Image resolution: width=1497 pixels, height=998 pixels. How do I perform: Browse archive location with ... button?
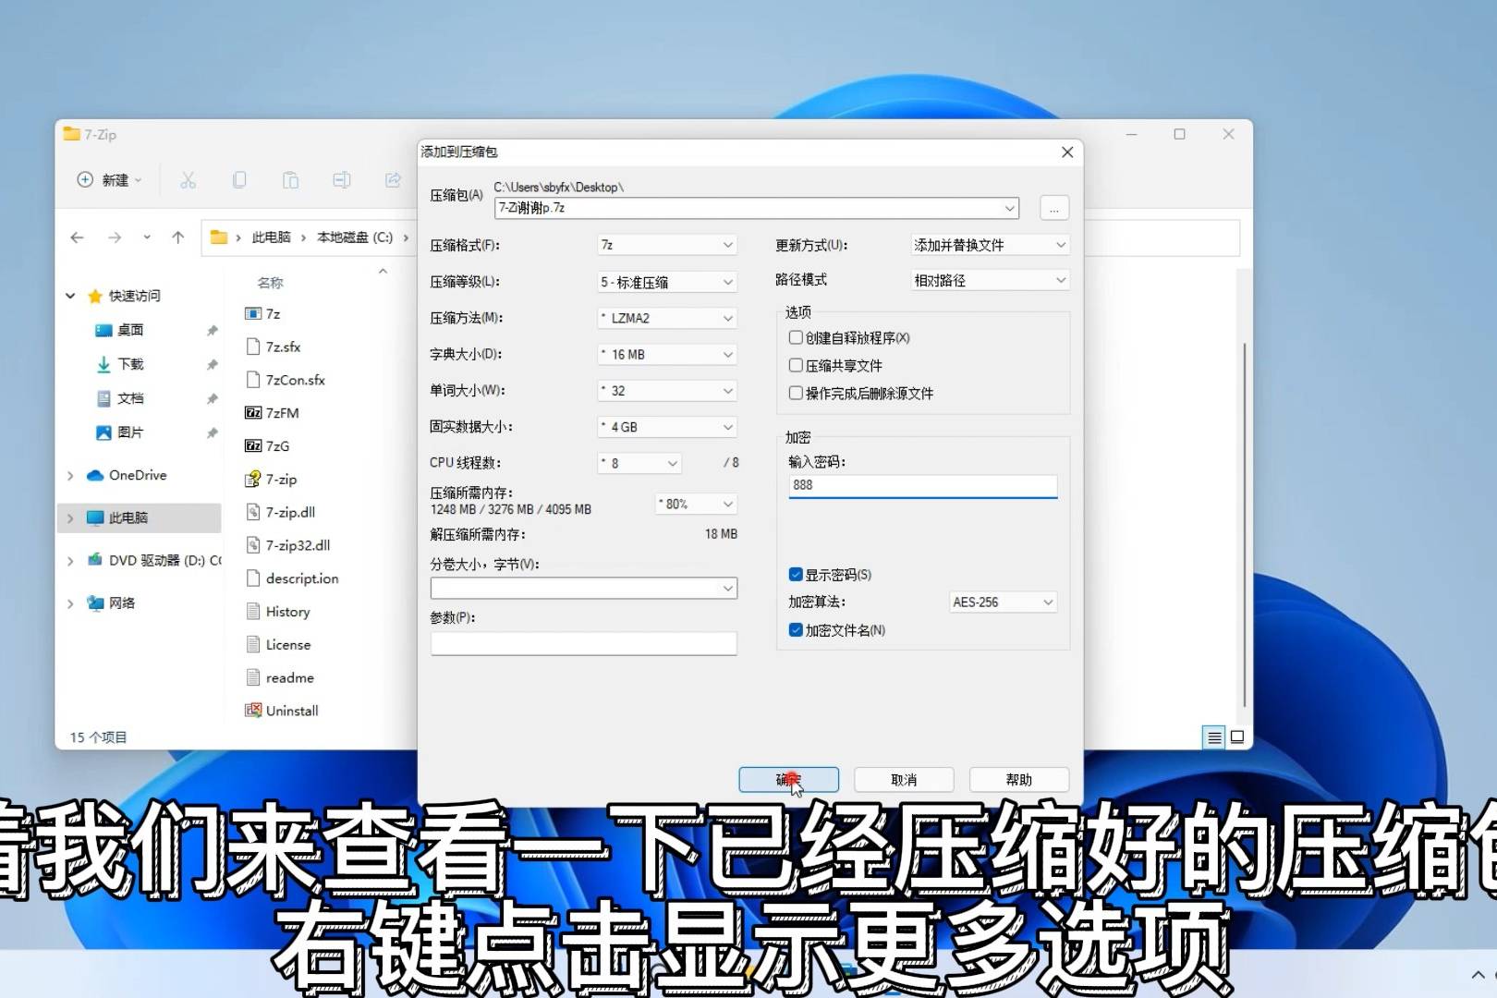[1054, 208]
